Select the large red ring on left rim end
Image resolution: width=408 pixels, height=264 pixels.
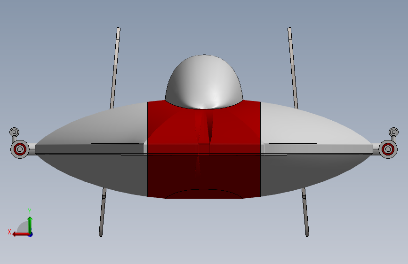[20, 149]
